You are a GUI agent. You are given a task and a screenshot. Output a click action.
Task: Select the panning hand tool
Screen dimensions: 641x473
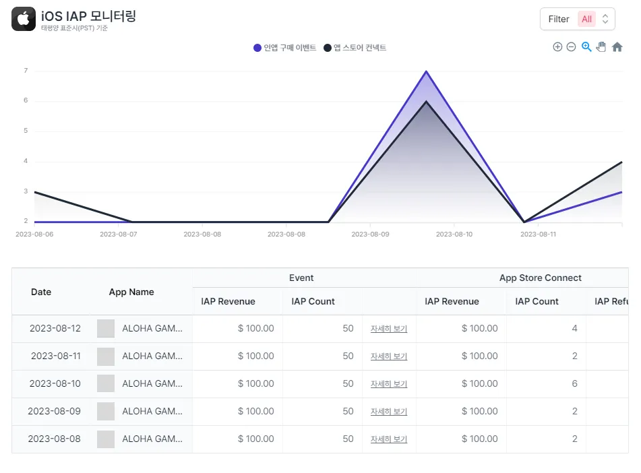coord(601,47)
